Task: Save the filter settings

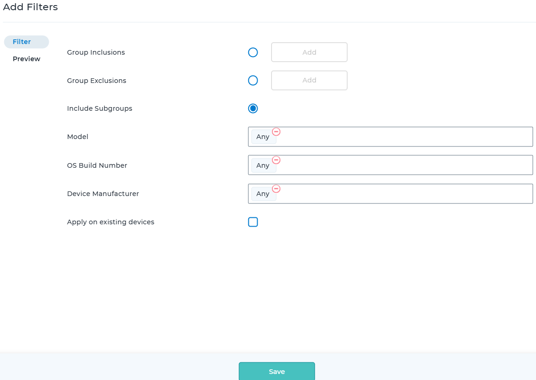Action: [277, 371]
